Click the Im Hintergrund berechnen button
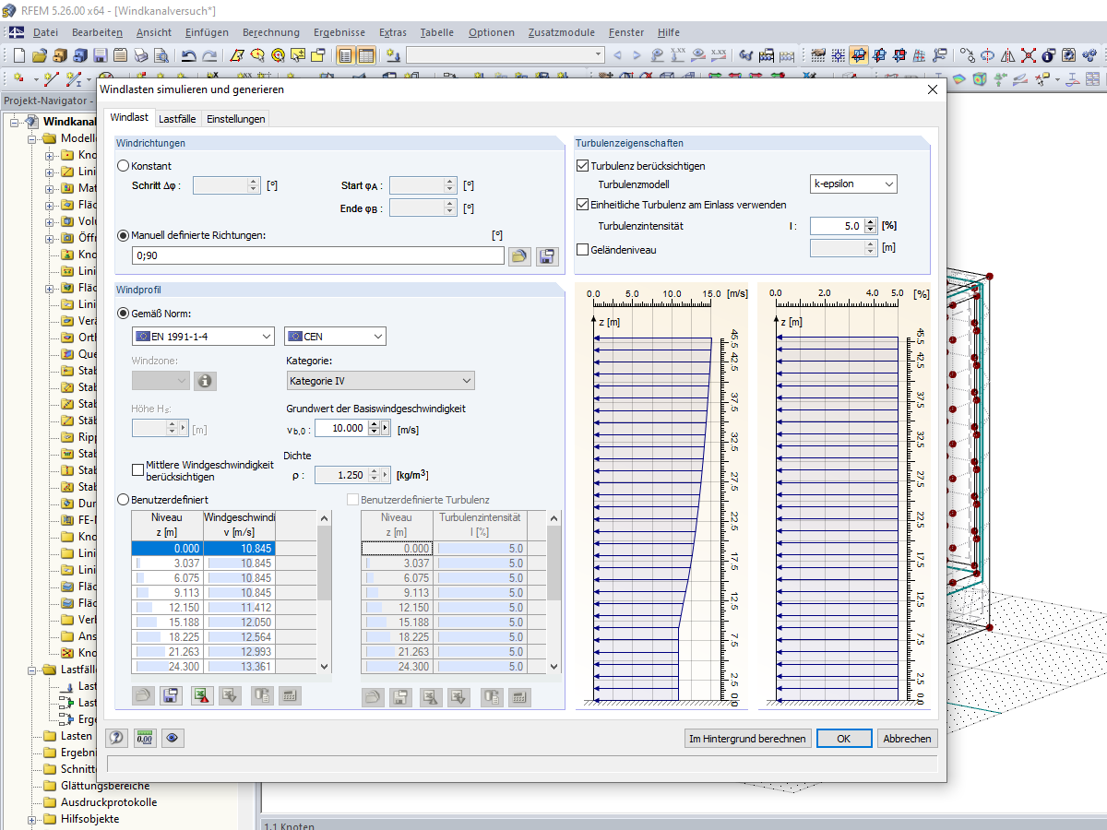The width and height of the screenshot is (1107, 830). click(x=747, y=738)
